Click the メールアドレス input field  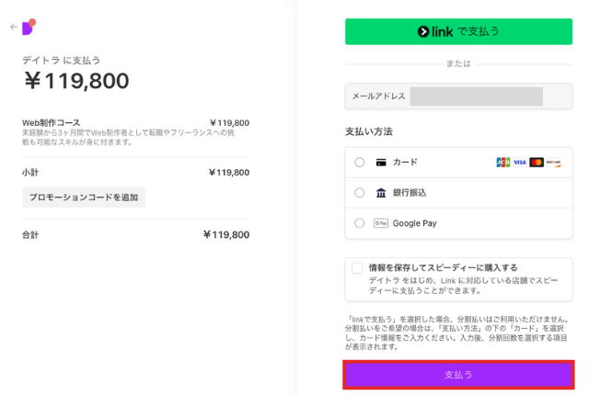point(458,96)
